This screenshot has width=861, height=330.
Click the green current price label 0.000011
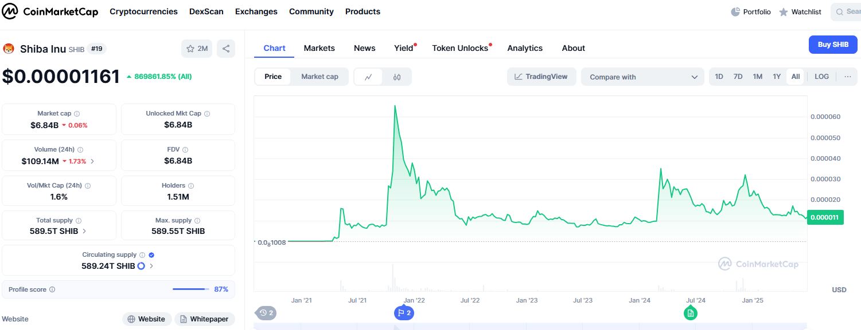[x=825, y=217]
